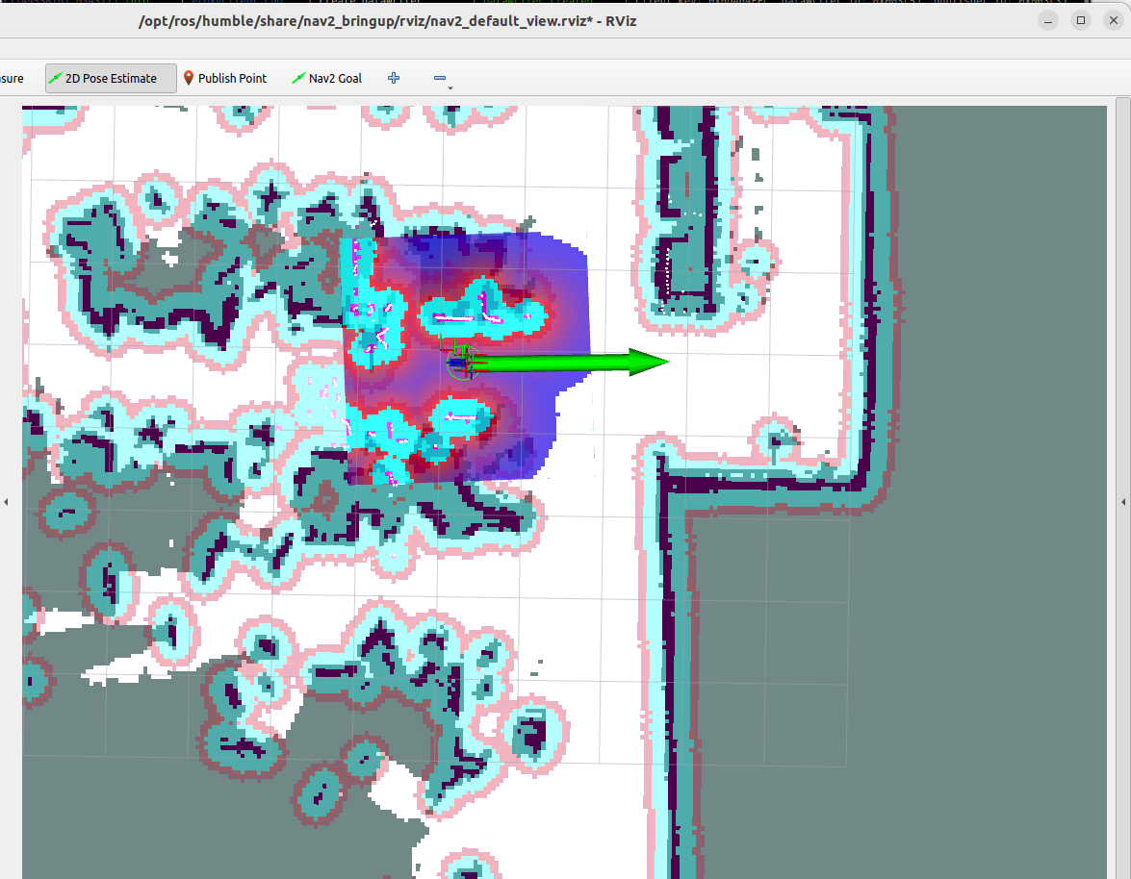The image size is (1131, 879).
Task: Click the robot model at the arrow base
Action: (x=460, y=362)
